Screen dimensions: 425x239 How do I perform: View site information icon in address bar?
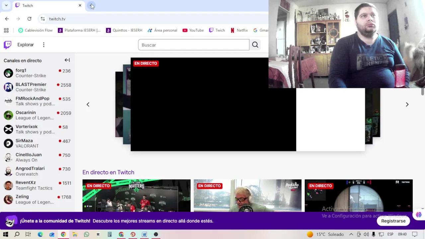pos(42,19)
